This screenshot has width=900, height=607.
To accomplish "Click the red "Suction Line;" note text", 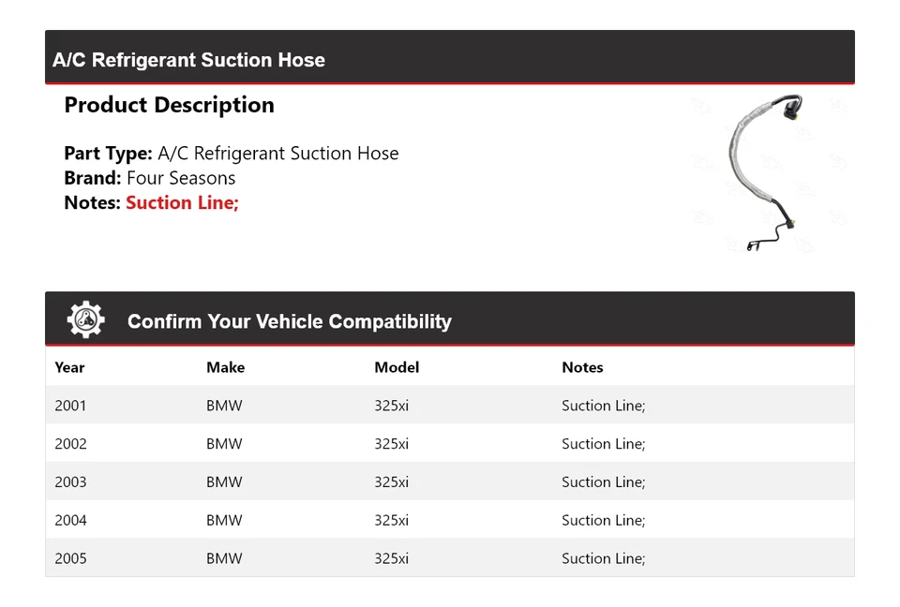I will point(182,202).
